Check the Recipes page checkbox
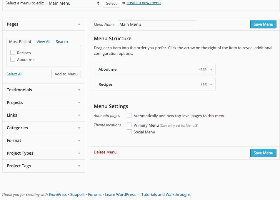This screenshot has width=280, height=200. pos(13,53)
